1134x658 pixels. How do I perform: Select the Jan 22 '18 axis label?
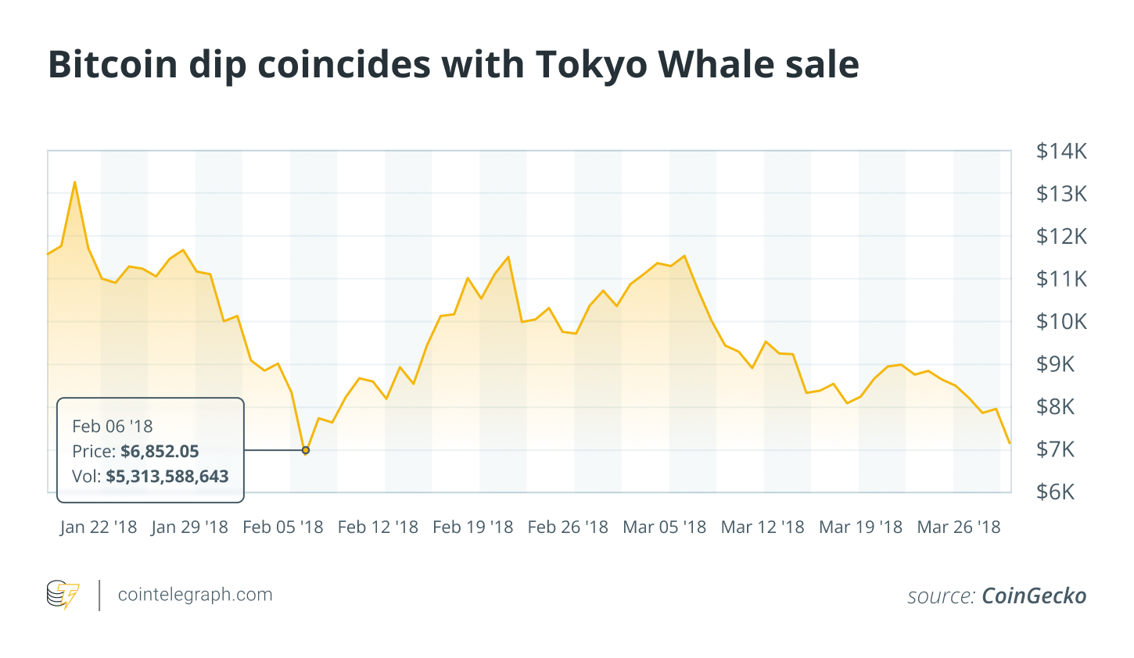click(99, 527)
